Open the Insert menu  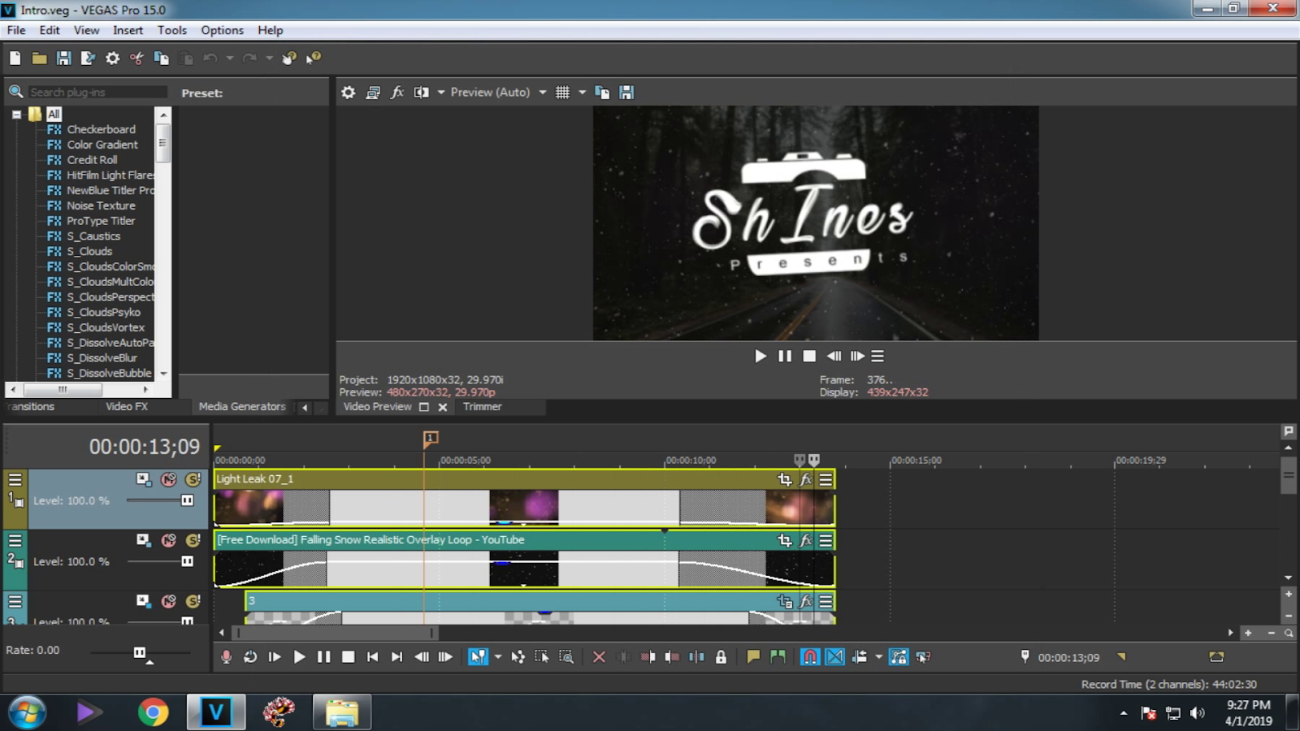coord(128,30)
